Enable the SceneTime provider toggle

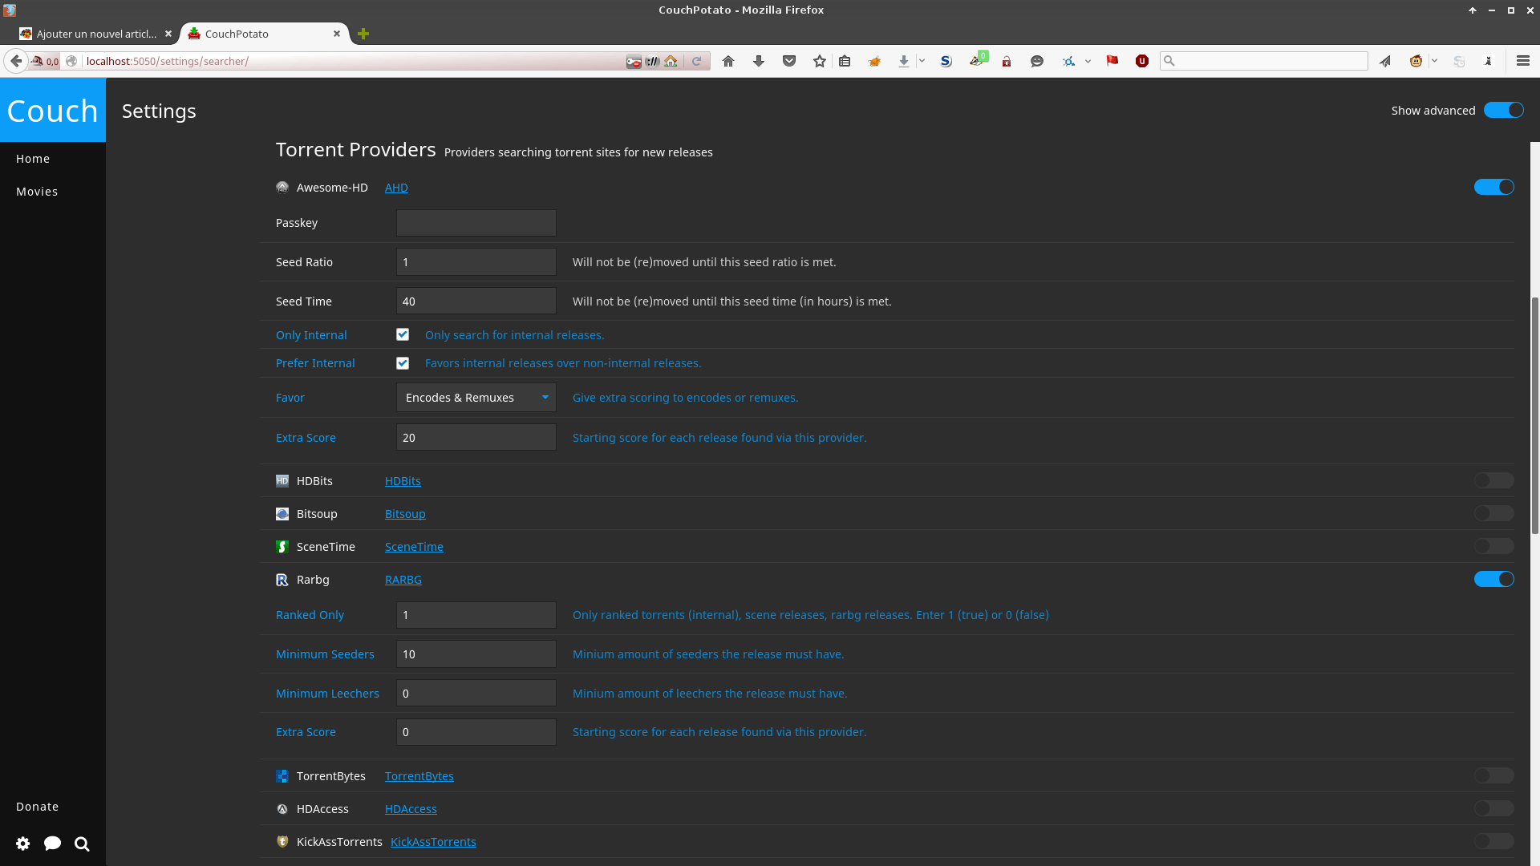[1494, 546]
